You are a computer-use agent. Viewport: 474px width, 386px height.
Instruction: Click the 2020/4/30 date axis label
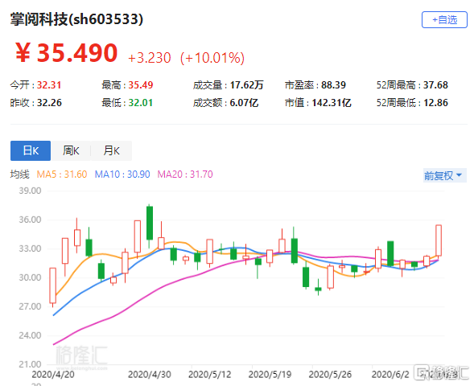click(150, 375)
